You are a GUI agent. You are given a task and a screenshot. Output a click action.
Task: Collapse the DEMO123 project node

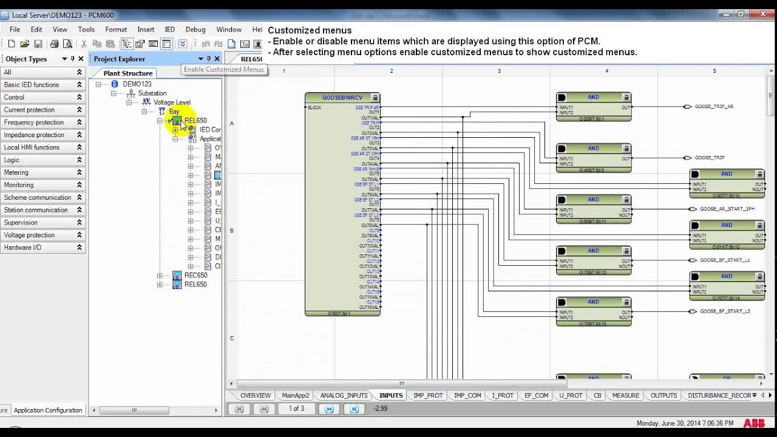(98, 84)
